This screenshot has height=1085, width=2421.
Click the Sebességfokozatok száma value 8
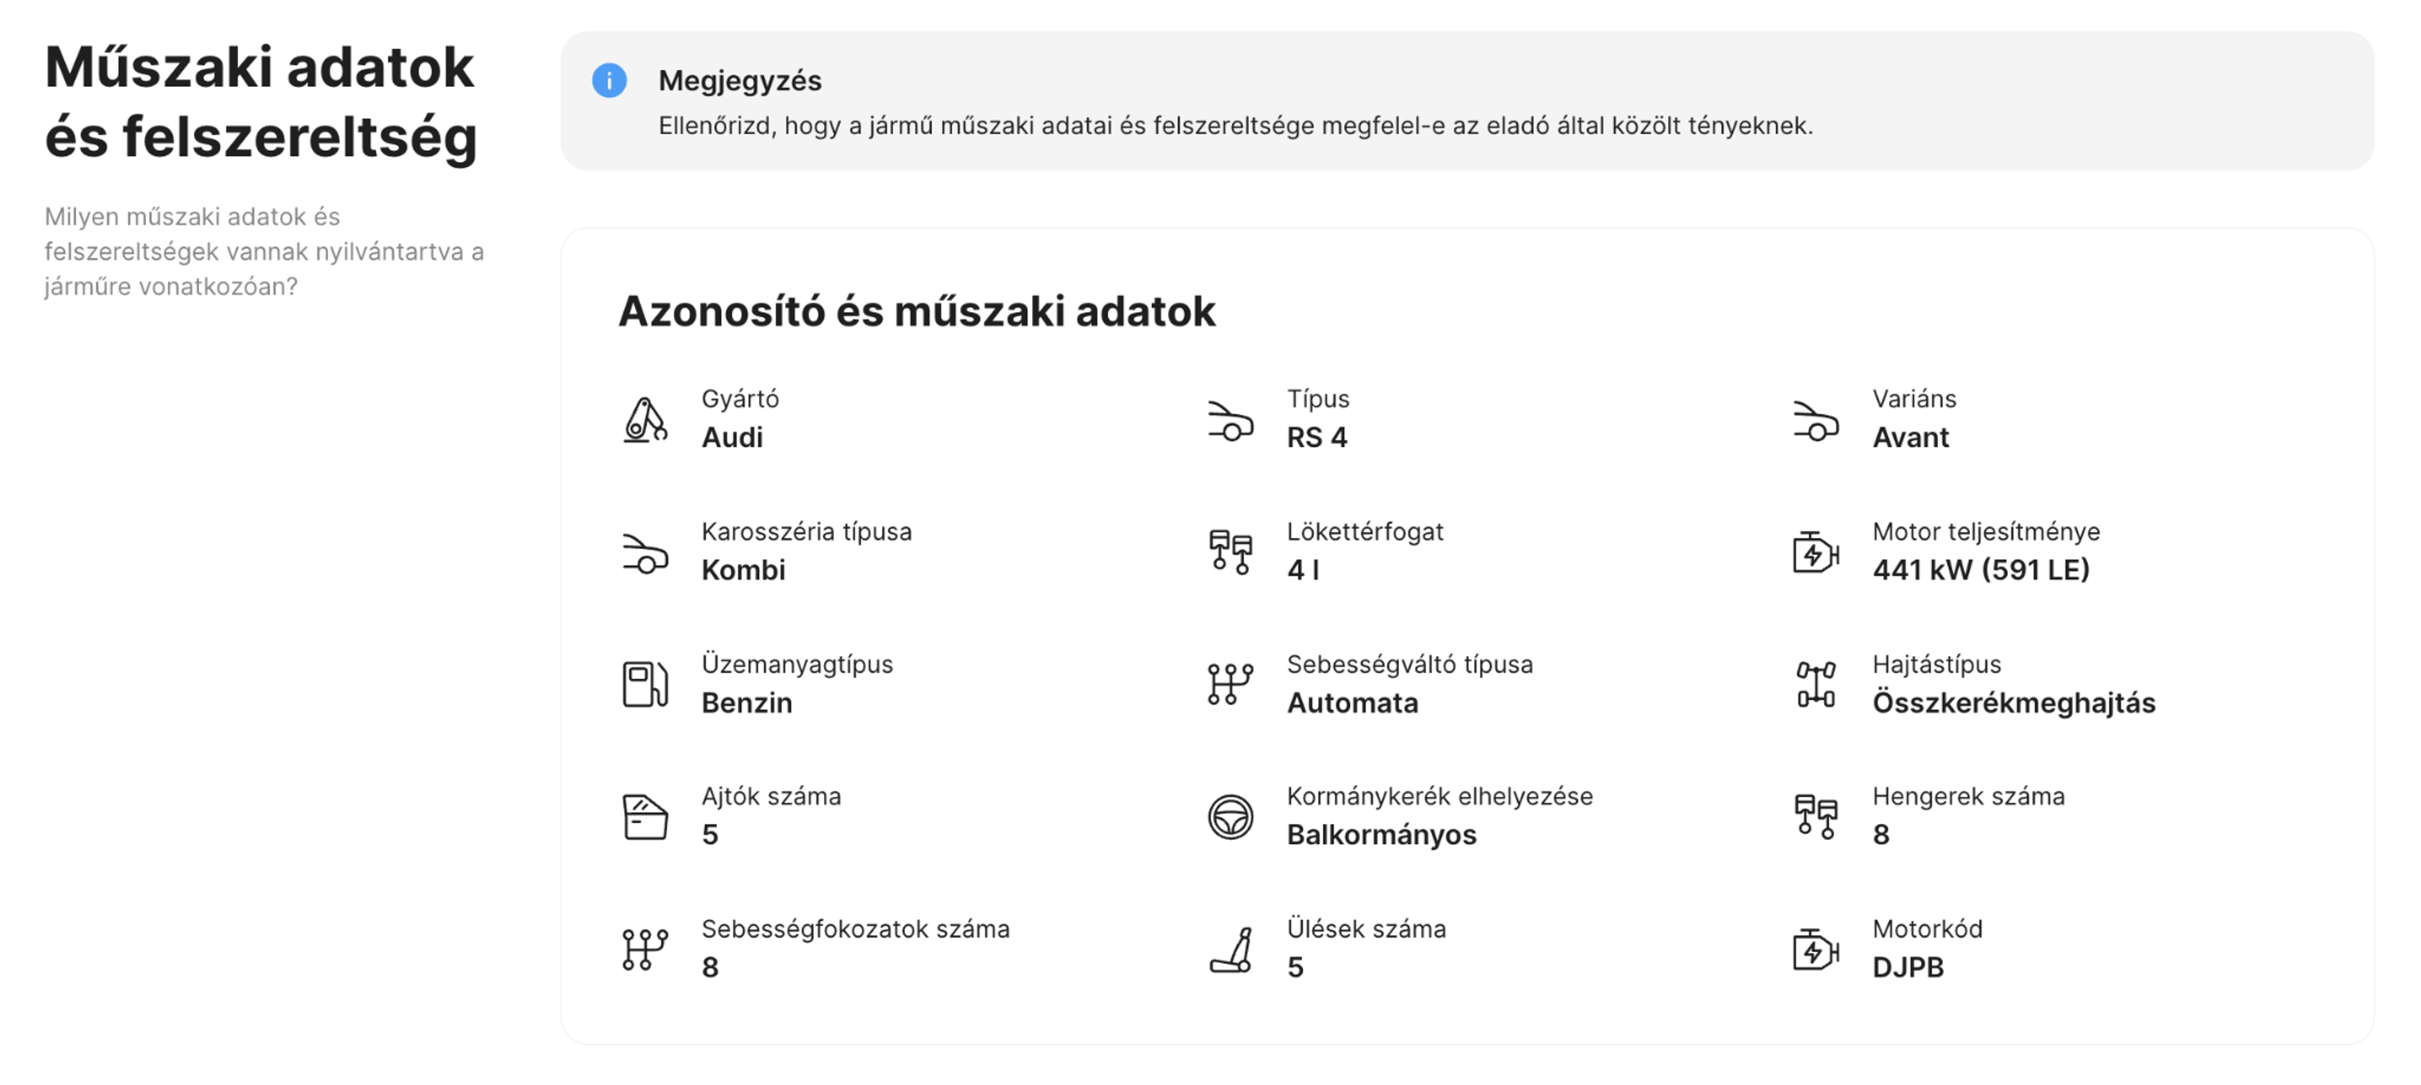pos(711,968)
